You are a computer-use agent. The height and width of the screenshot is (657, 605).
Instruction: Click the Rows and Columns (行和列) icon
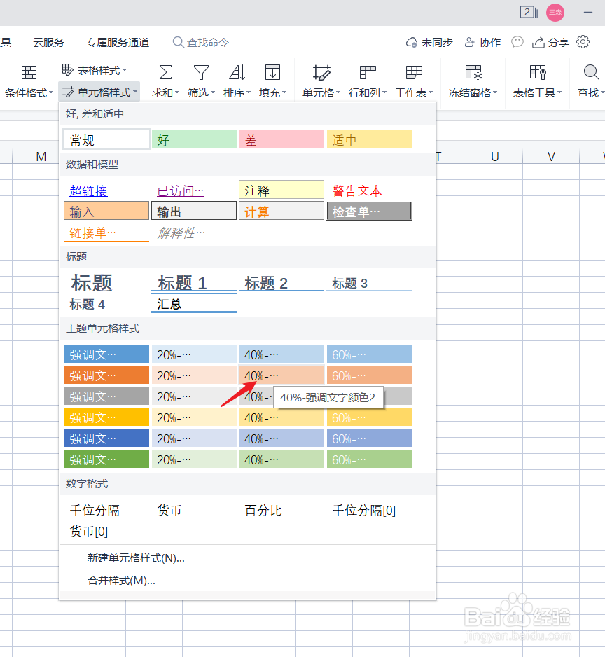368,72
